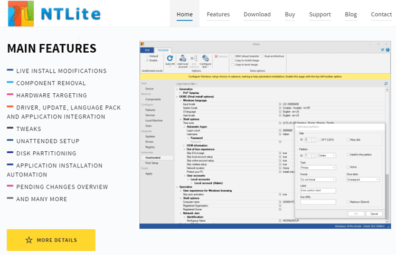Collapse the Generalize tree section
This screenshot has height=255, width=396.
tap(176, 89)
